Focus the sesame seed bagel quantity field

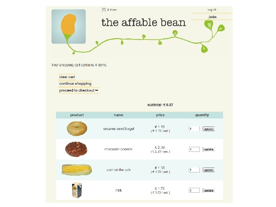pyautogui.click(x=194, y=129)
